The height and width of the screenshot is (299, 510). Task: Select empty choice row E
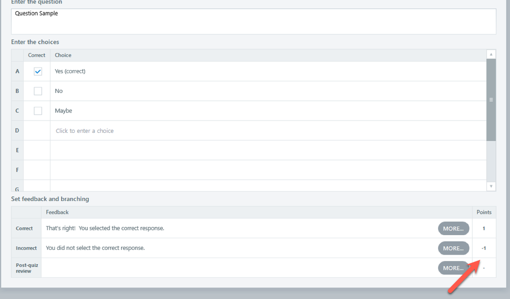(268, 150)
